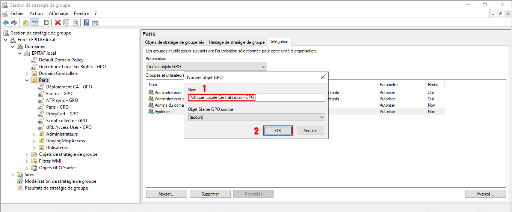Click the Nom text field

[x=257, y=97]
